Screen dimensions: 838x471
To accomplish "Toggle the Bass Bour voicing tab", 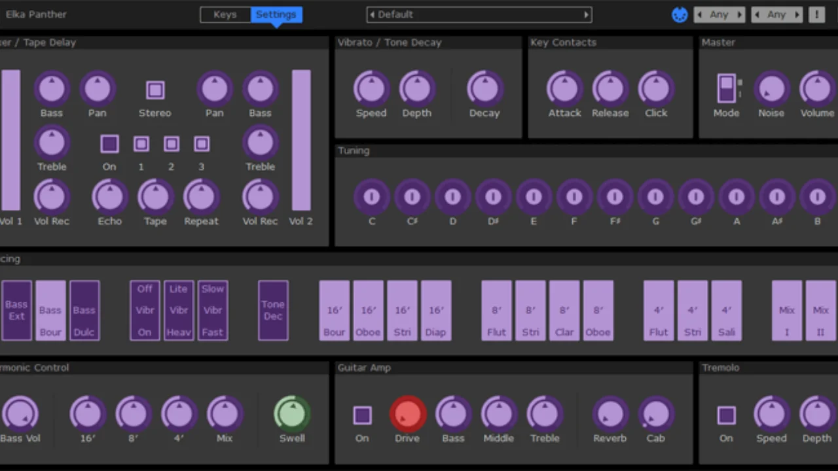I will pos(50,311).
